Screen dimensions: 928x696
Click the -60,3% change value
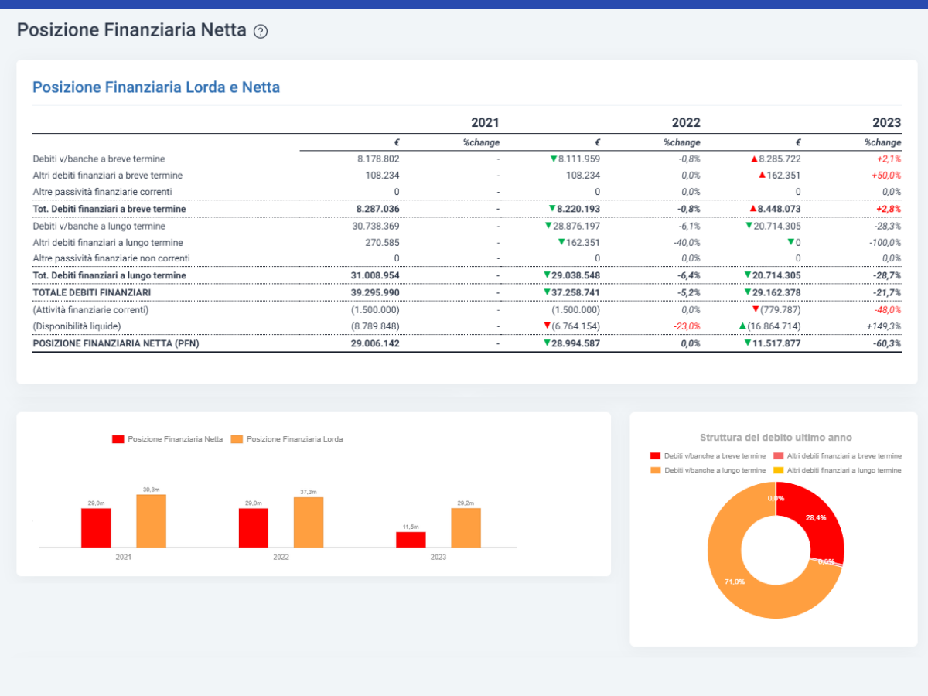point(887,343)
